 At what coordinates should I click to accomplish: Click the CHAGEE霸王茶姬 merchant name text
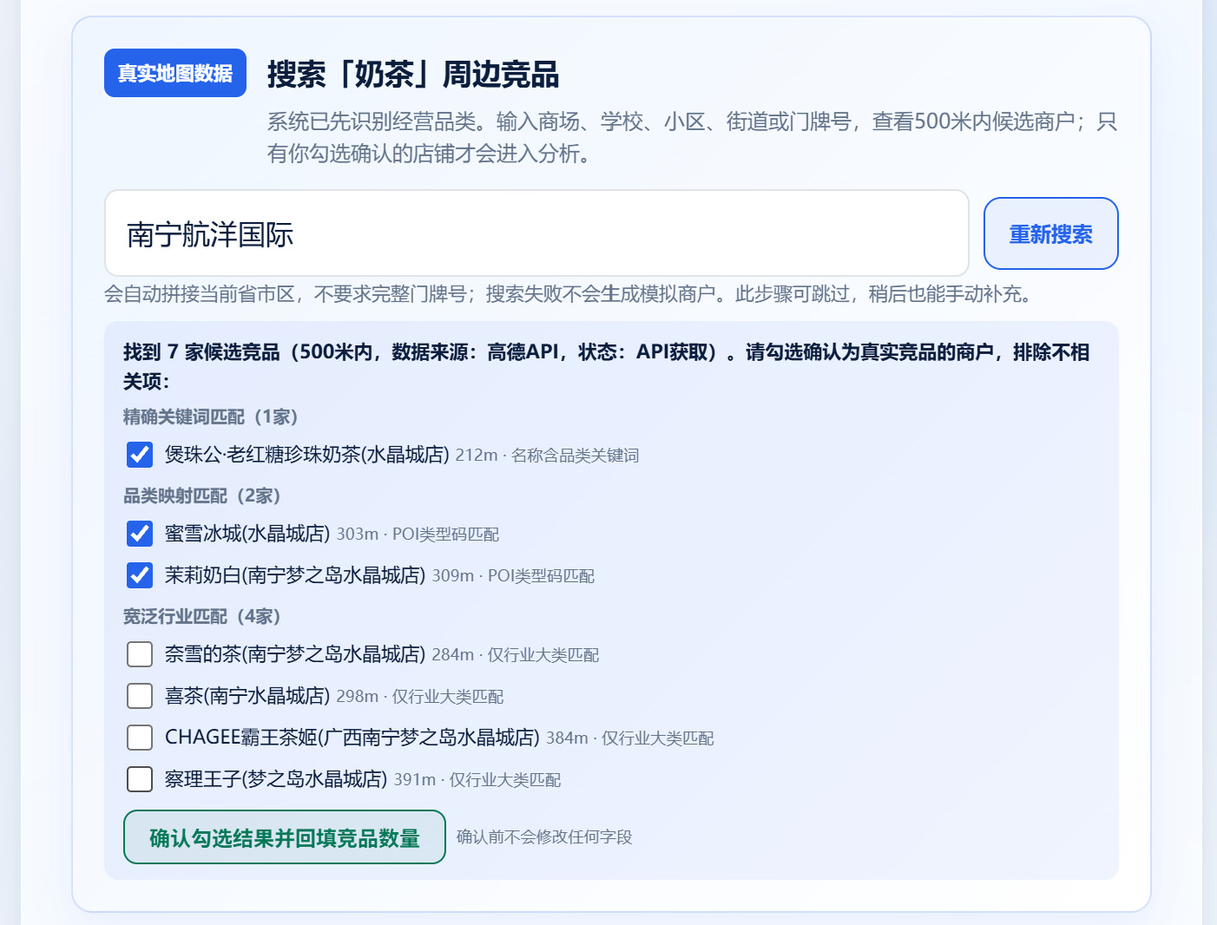click(352, 737)
